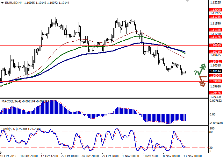Select the 1.12000 resistance level label
The width and height of the screenshot is (223, 159).
[215, 10]
